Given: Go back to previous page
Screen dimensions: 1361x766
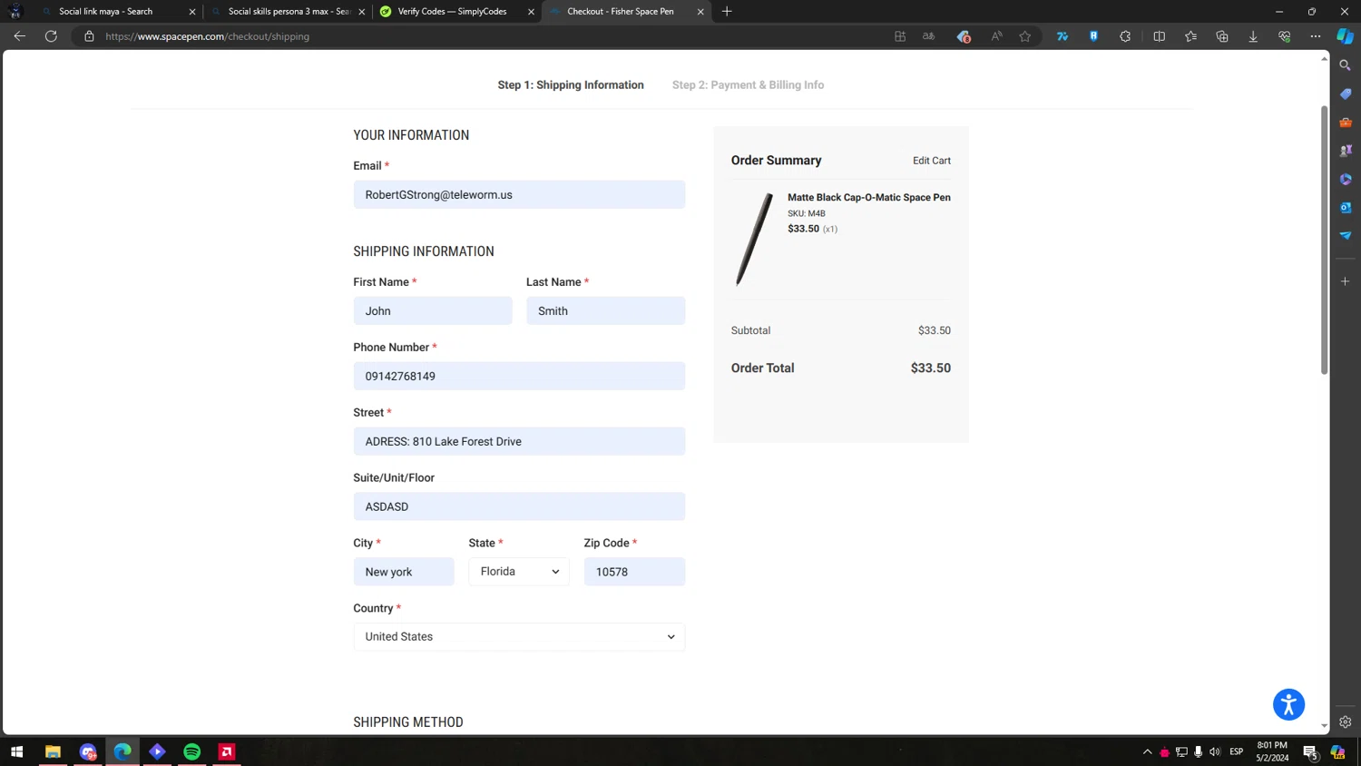Looking at the screenshot, I should point(19,36).
